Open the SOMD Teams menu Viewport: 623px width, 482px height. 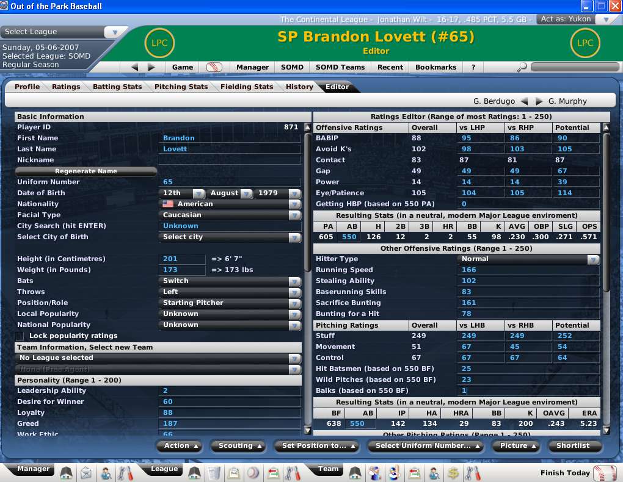[340, 67]
